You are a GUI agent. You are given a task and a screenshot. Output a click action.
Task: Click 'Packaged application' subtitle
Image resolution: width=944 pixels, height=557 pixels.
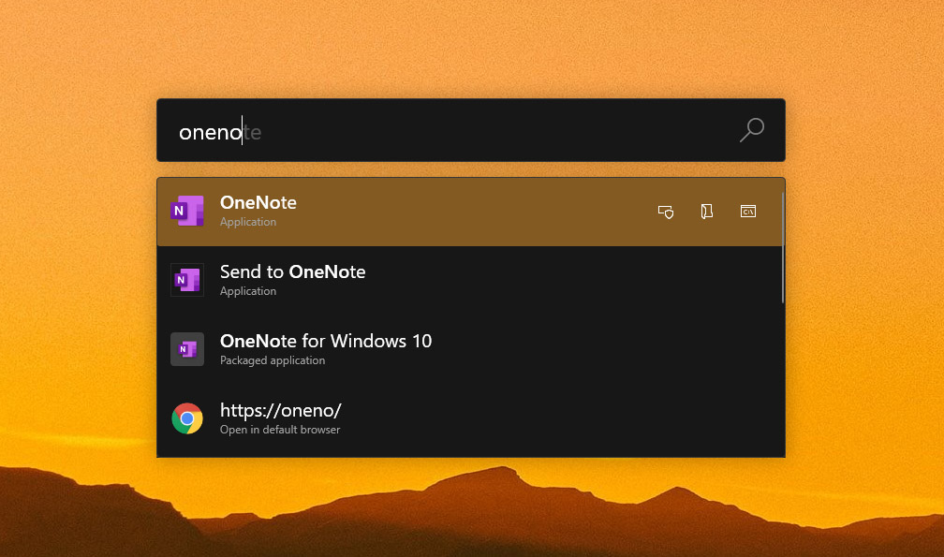pos(273,360)
